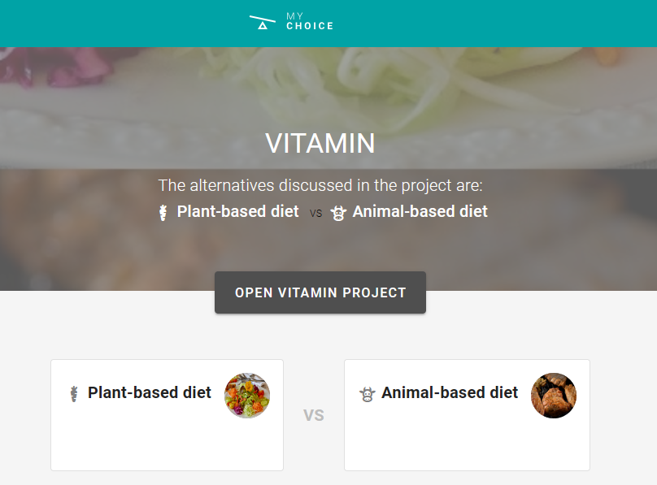Viewport: 657px width, 485px height.
Task: Click the alternatives discussed description line
Action: point(320,185)
